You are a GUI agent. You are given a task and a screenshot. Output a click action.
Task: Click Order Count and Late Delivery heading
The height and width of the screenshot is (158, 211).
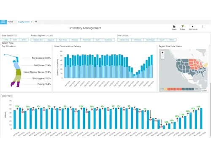pyautogui.click(x=68, y=46)
